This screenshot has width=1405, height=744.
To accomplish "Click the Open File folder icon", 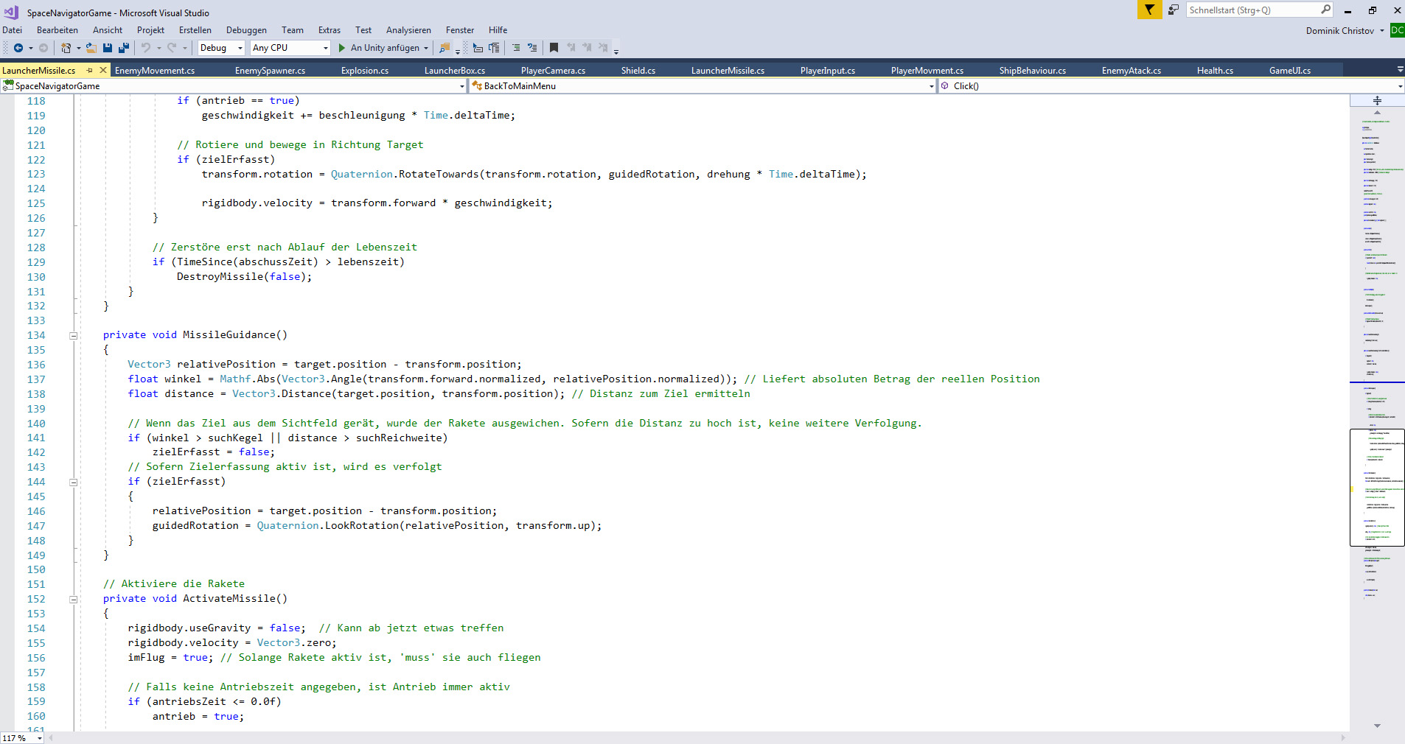I will [x=91, y=48].
